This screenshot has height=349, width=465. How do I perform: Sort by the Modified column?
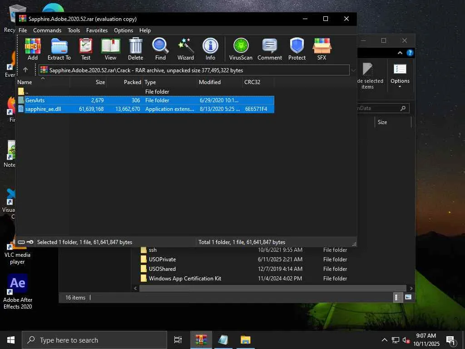coord(220,82)
